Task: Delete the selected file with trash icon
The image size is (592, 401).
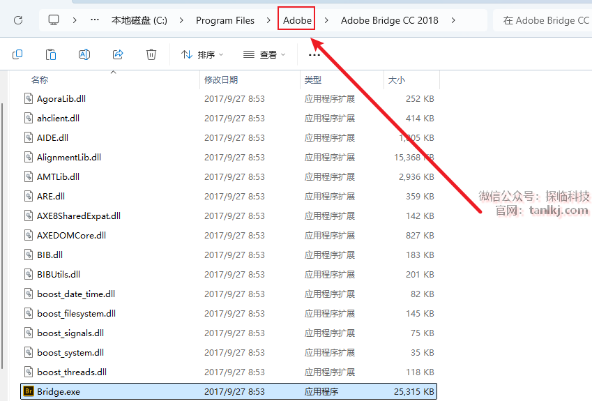Action: point(151,54)
